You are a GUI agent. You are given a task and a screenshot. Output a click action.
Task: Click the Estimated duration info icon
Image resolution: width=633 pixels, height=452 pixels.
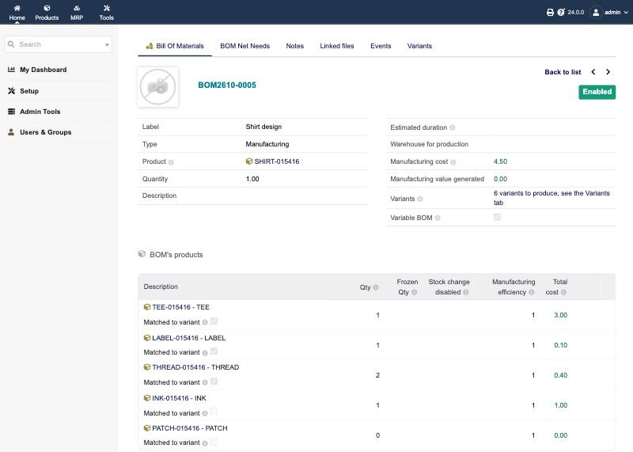click(x=453, y=127)
